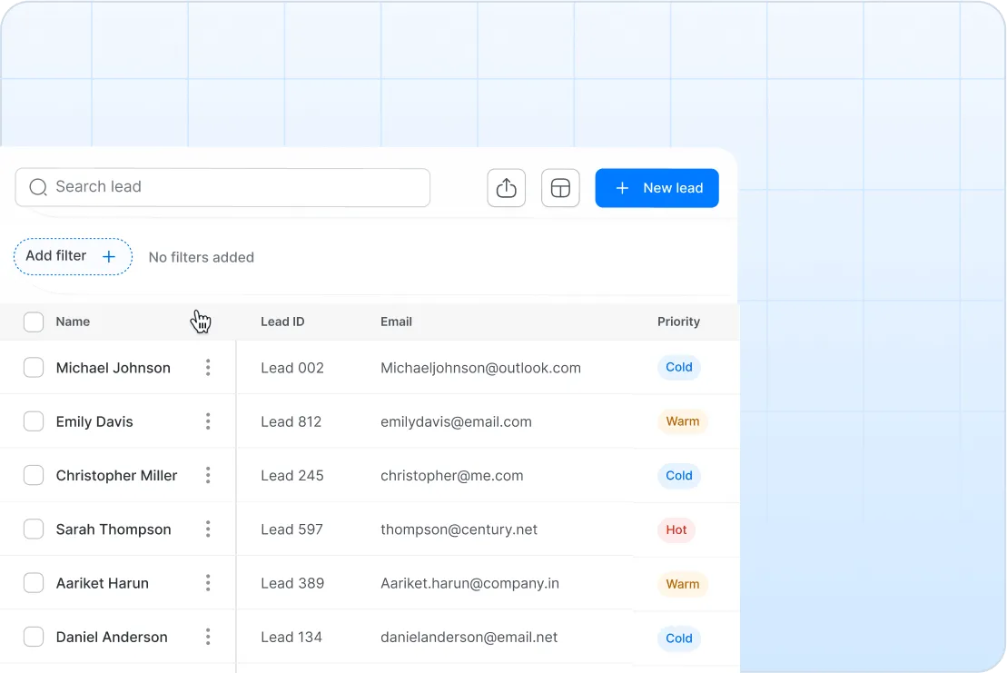This screenshot has width=1007, height=673.
Task: Click email emilydavis@email.com
Action: (456, 422)
